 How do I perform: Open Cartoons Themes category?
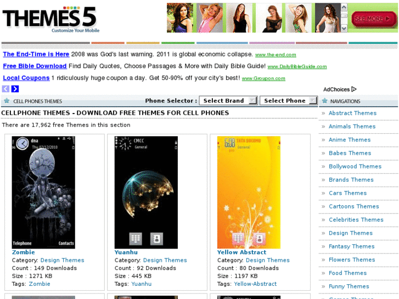pyautogui.click(x=353, y=206)
